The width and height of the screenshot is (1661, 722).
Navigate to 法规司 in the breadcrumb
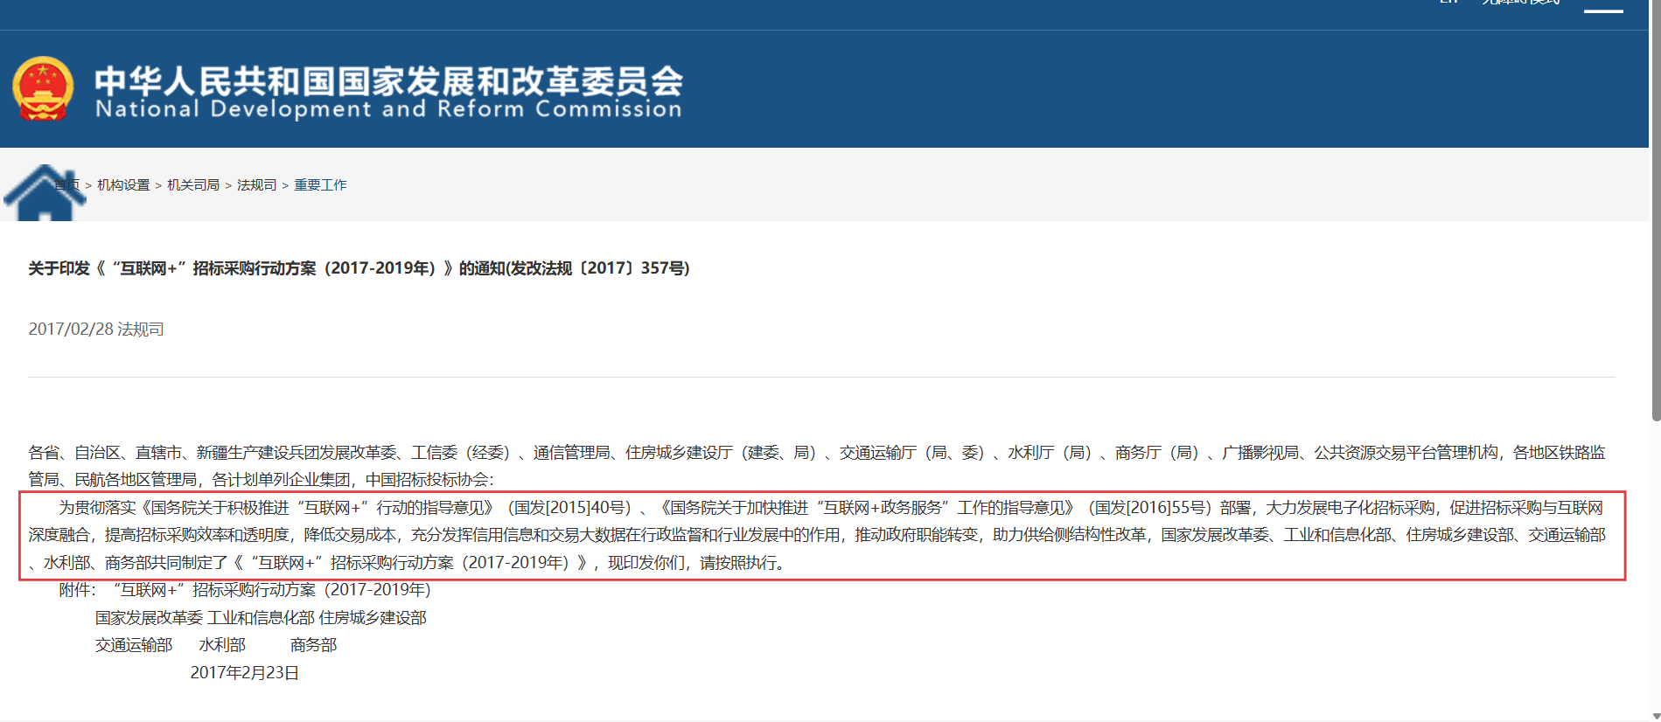[256, 185]
